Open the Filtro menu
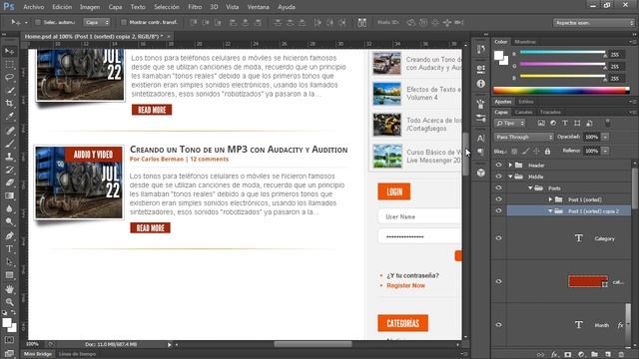 point(195,7)
